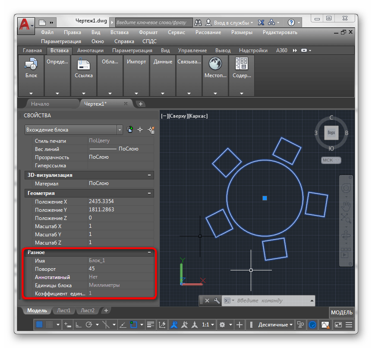Toggle hardware acceleration blue circle icon
Screen dimensions: 372x348
312,325
